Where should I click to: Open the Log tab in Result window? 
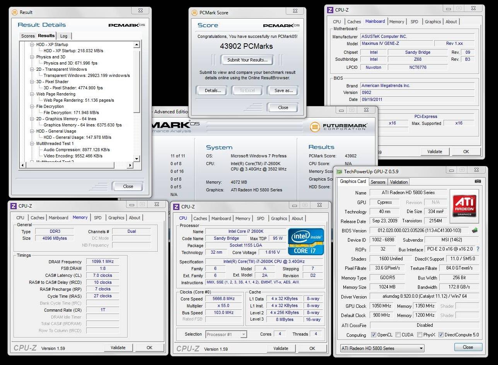click(64, 36)
